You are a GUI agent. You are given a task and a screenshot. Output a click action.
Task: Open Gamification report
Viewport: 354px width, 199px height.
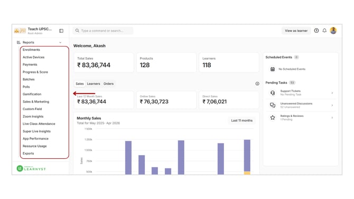(x=32, y=94)
